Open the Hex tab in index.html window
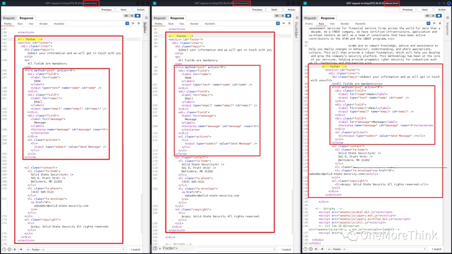 click(31, 23)
